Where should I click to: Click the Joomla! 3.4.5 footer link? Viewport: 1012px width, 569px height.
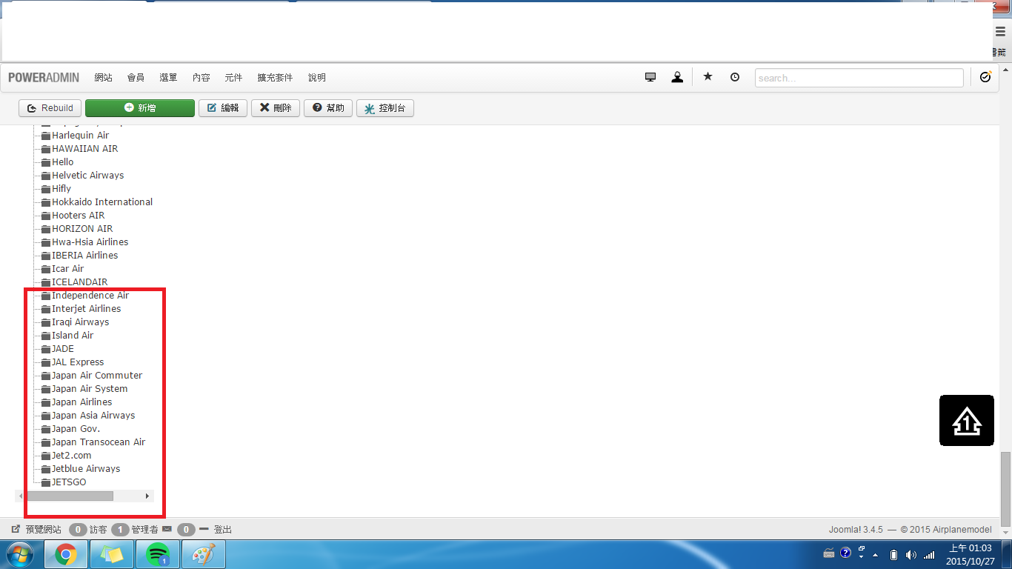pyautogui.click(x=856, y=530)
